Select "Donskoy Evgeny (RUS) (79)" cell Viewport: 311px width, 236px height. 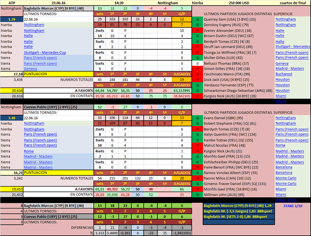pyautogui.click(x=239, y=25)
